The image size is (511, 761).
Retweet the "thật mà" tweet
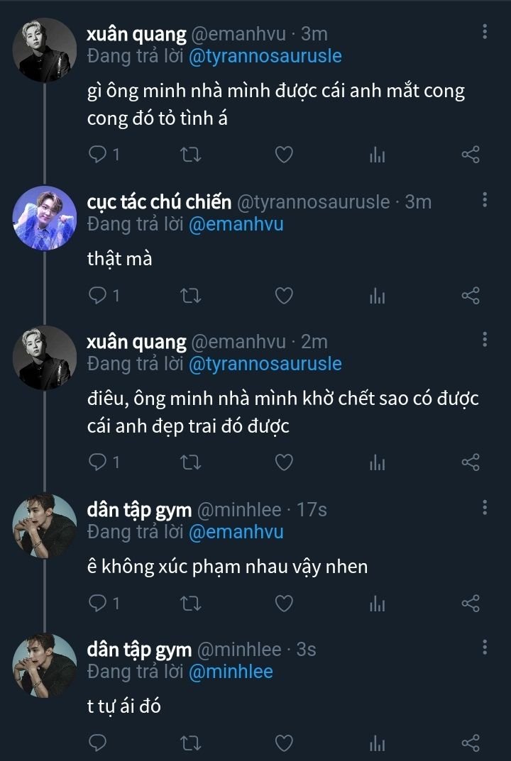coord(191,296)
